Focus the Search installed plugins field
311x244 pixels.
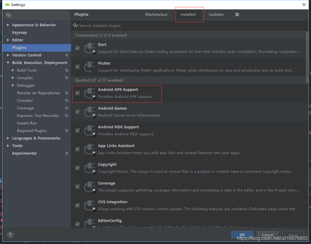point(190,26)
